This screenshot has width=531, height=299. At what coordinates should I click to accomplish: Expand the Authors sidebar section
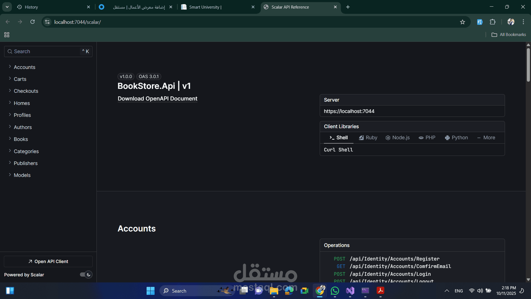23,127
